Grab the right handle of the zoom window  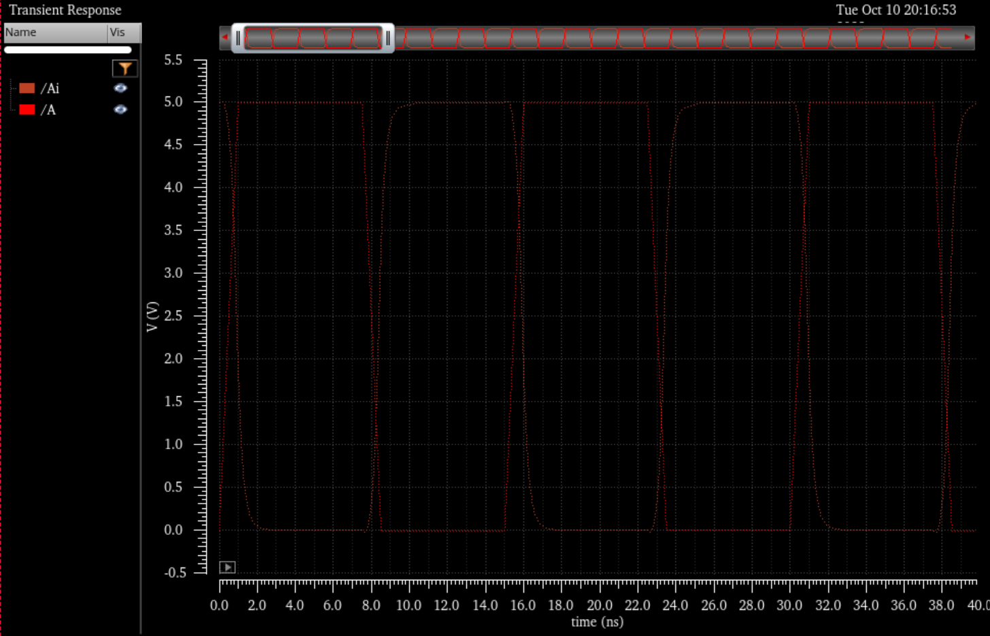(x=388, y=38)
